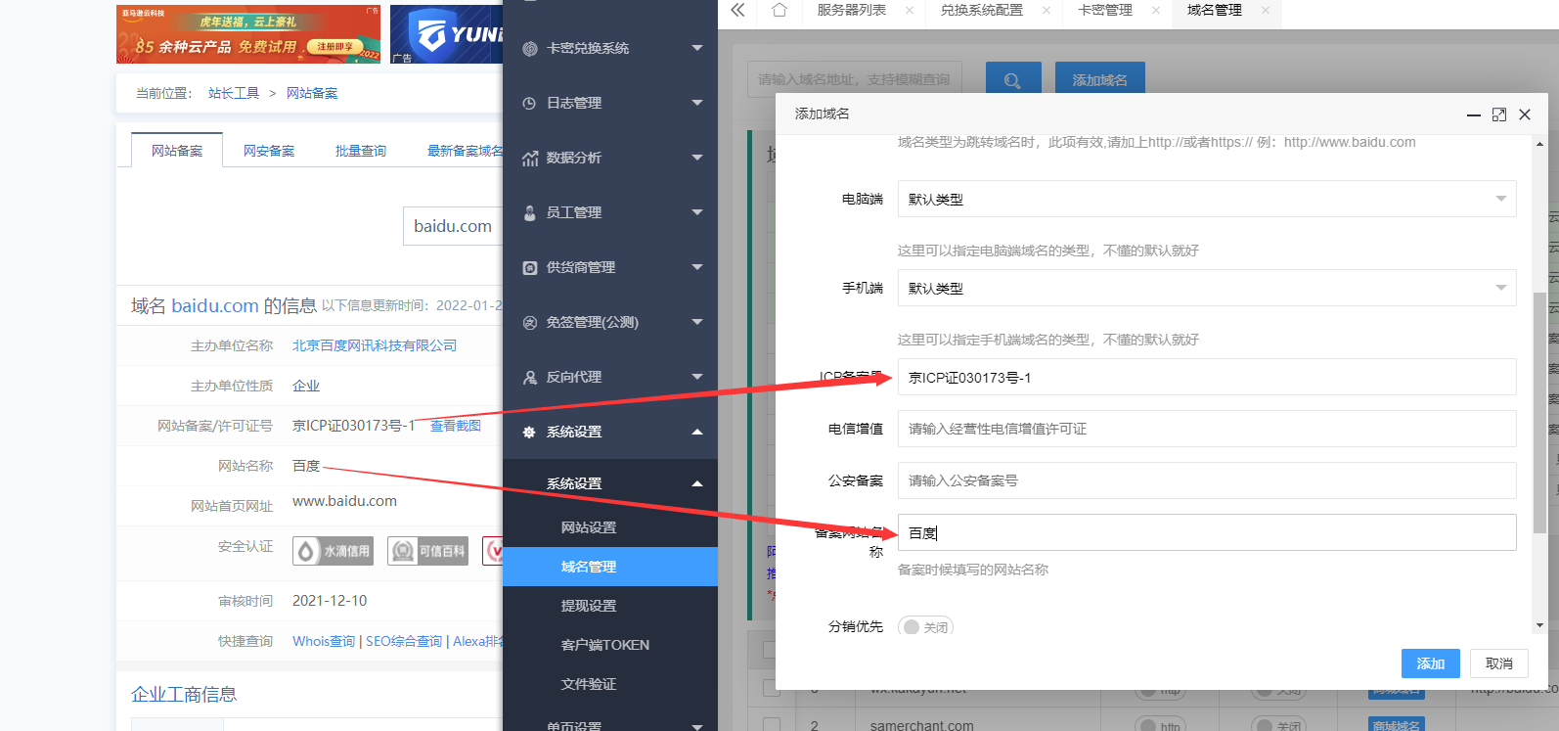This screenshot has width=1559, height=731.
Task: Click the 添加 submit button
Action: [1431, 663]
